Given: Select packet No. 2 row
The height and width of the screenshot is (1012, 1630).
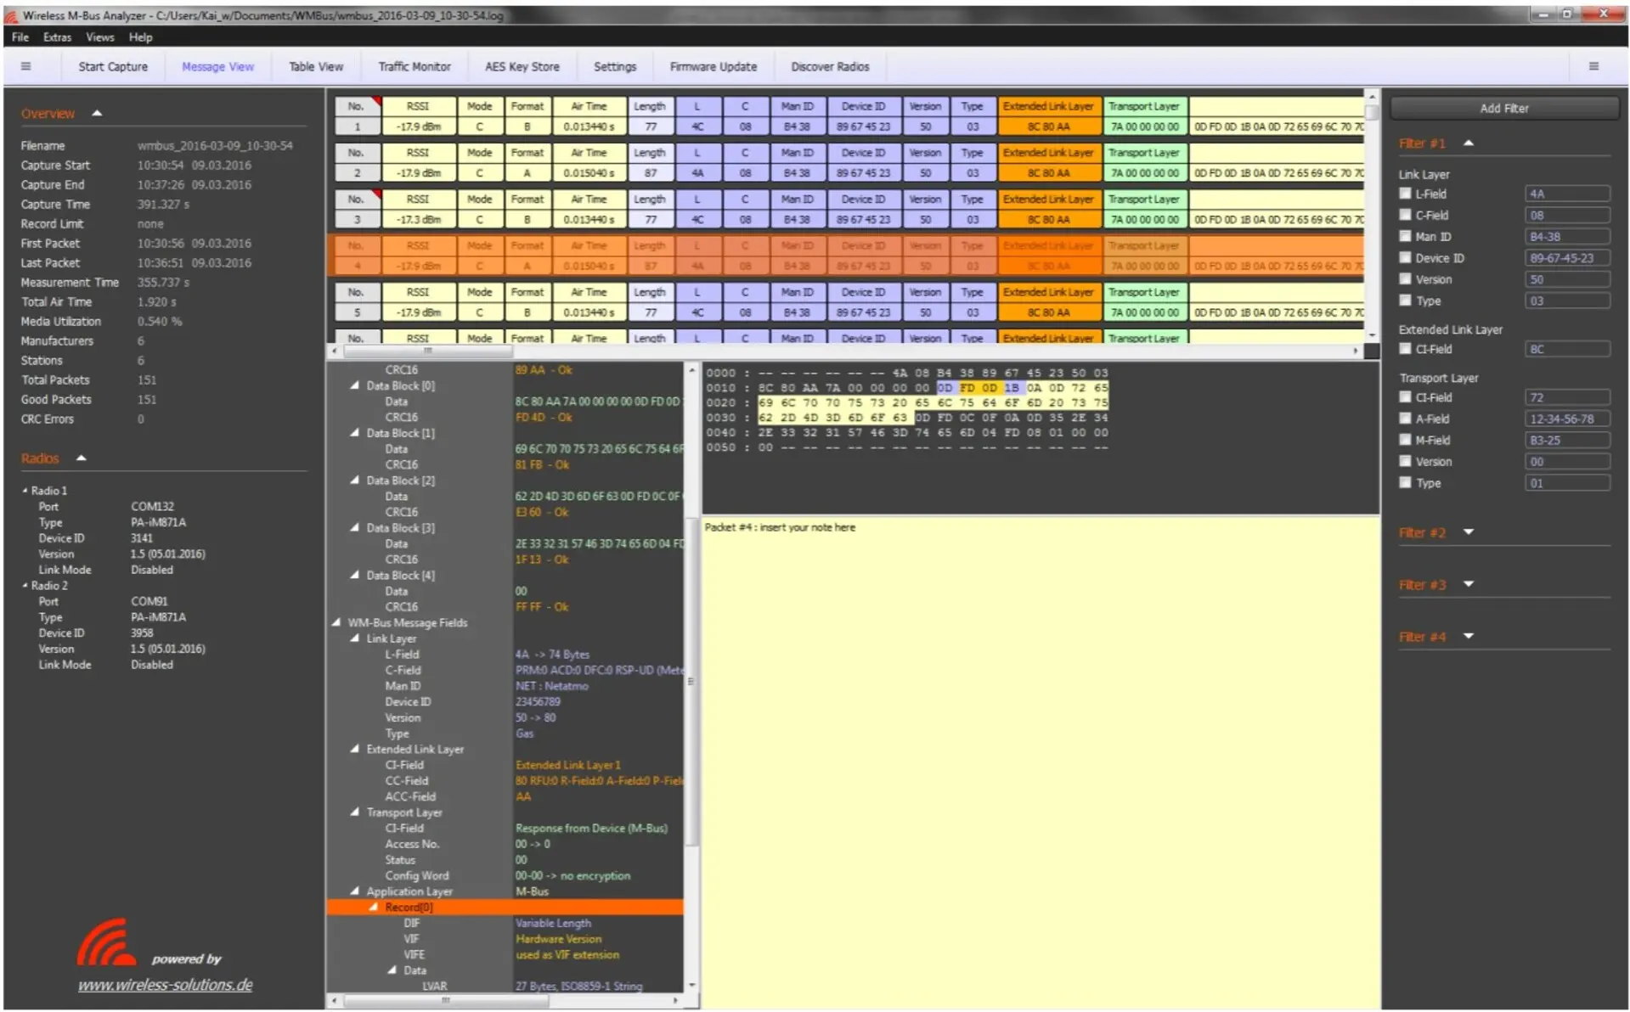Looking at the screenshot, I should pos(849,163).
